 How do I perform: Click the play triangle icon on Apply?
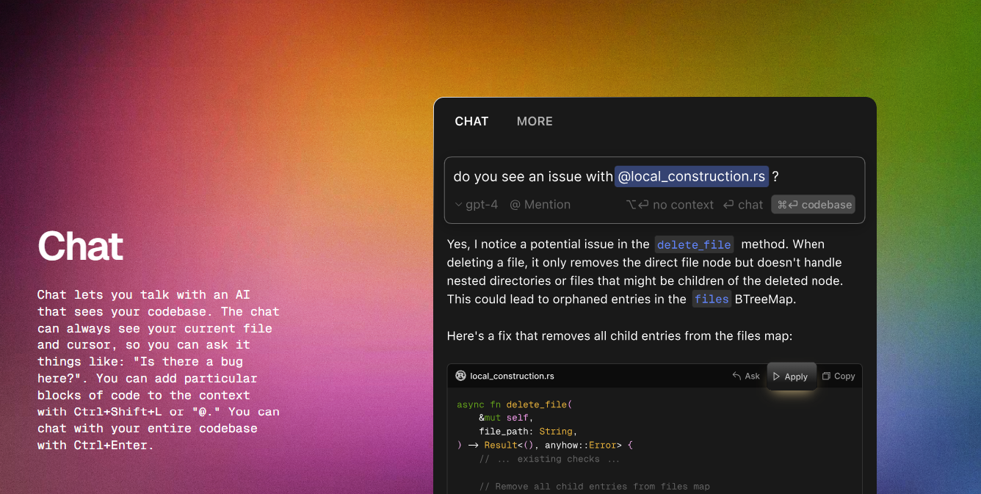tap(777, 377)
